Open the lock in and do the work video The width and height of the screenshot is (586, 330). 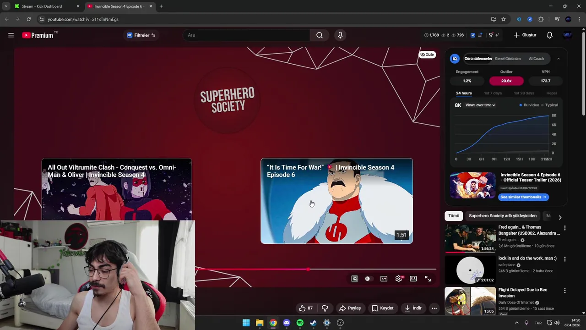(470, 269)
